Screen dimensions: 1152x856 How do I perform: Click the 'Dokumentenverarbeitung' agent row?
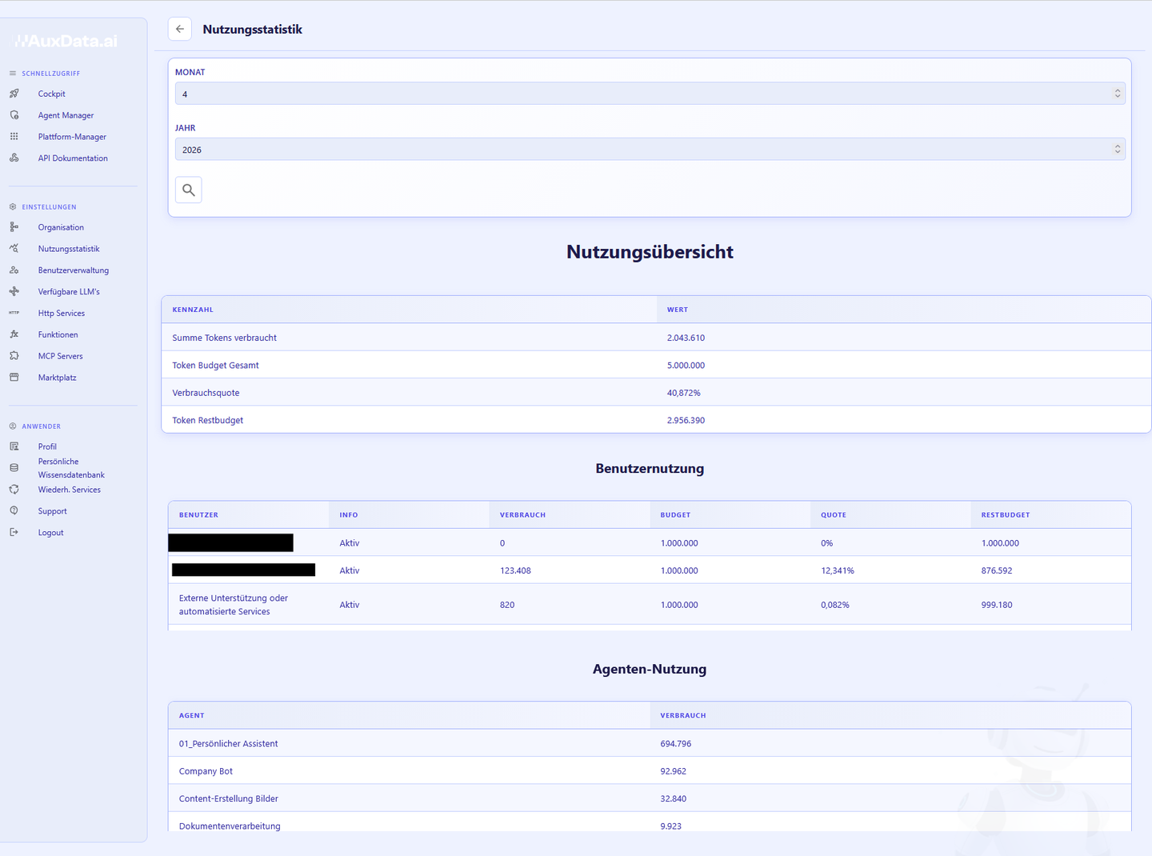pyautogui.click(x=650, y=822)
